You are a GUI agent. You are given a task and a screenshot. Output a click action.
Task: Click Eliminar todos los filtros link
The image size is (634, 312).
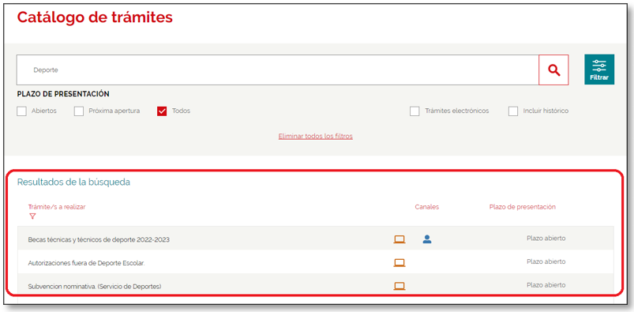315,137
